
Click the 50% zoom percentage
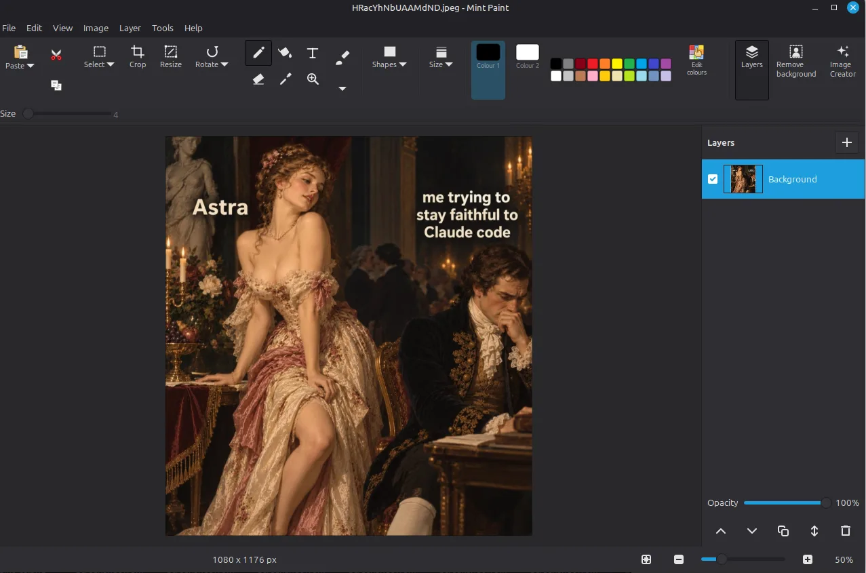click(x=844, y=559)
